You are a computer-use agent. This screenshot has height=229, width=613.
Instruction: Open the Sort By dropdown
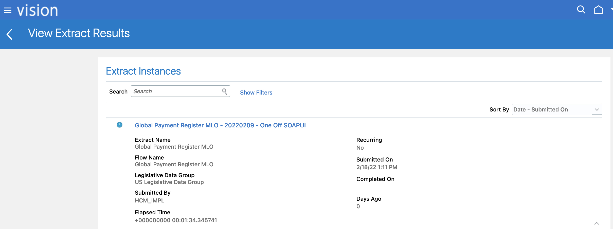pyautogui.click(x=557, y=109)
